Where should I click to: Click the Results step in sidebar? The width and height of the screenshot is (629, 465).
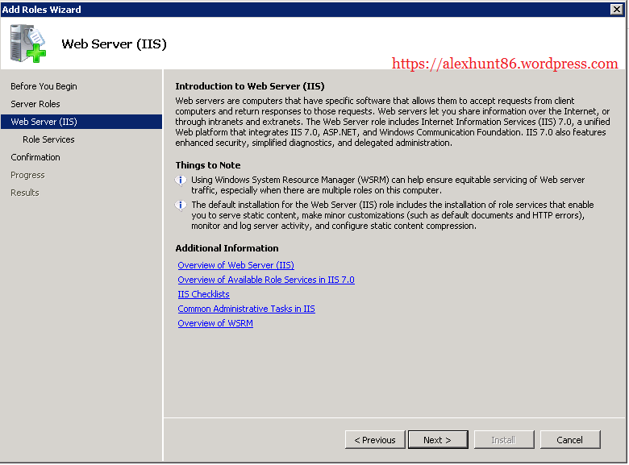24,193
